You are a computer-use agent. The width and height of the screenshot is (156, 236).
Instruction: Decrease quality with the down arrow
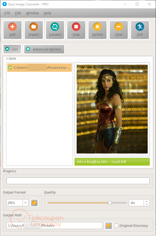[x=147, y=204]
